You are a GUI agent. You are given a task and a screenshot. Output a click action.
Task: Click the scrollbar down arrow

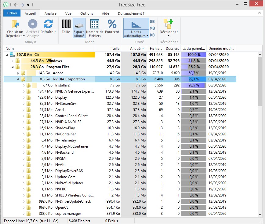click(260, 214)
